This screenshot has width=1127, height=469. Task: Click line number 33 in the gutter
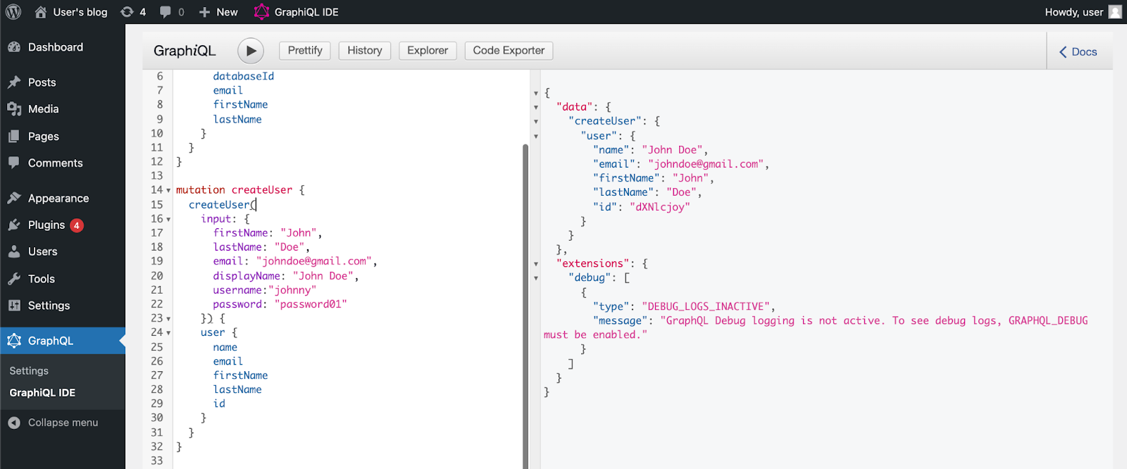pos(157,461)
